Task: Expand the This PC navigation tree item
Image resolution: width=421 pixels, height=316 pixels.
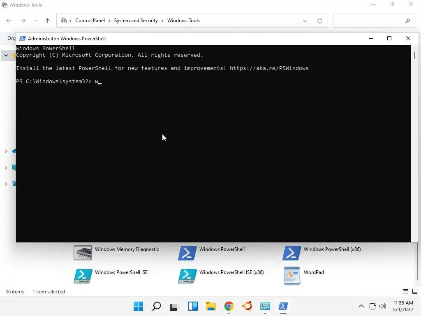Action: 6,168
